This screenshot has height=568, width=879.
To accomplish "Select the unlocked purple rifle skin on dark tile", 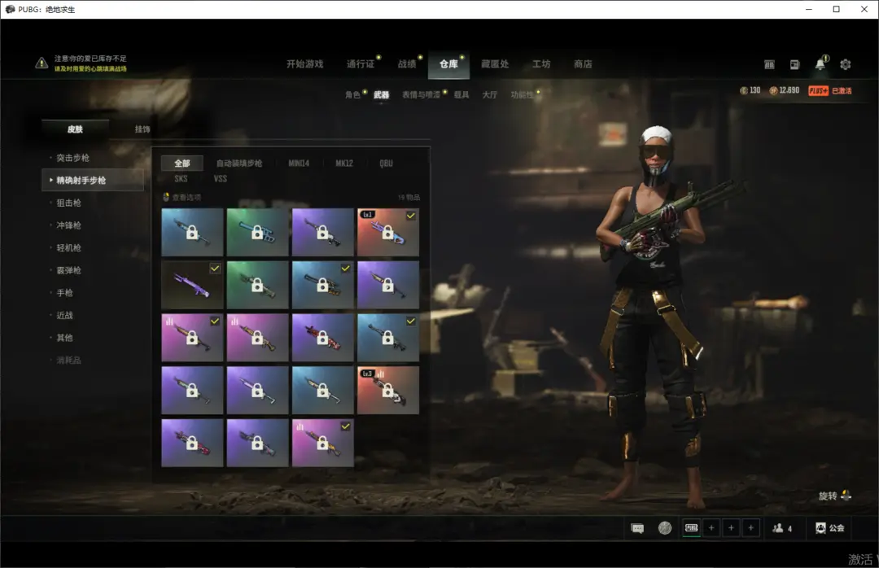I will (x=192, y=285).
